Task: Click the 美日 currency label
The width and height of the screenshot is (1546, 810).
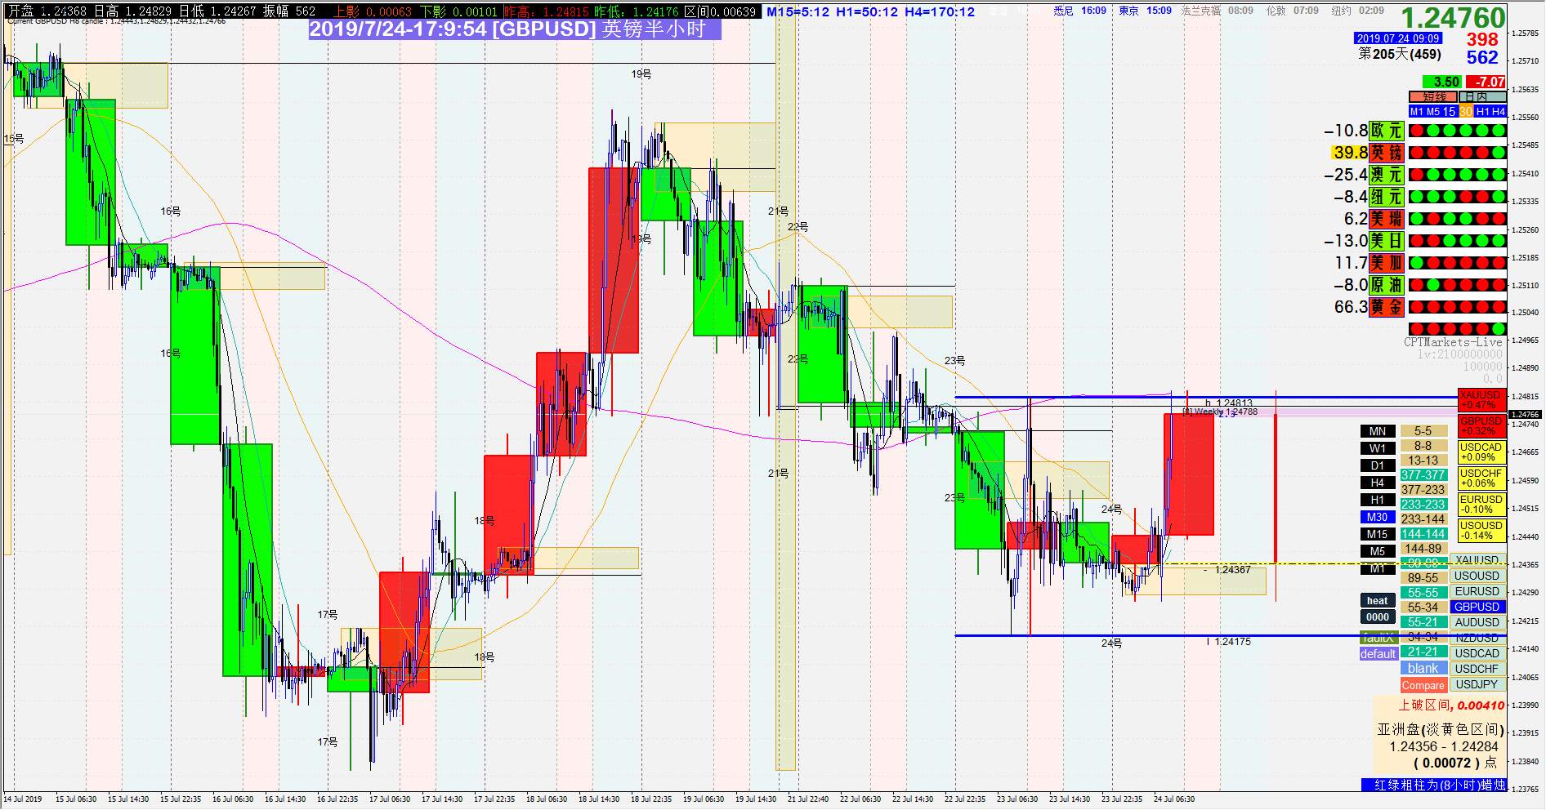Action: pos(1387,241)
